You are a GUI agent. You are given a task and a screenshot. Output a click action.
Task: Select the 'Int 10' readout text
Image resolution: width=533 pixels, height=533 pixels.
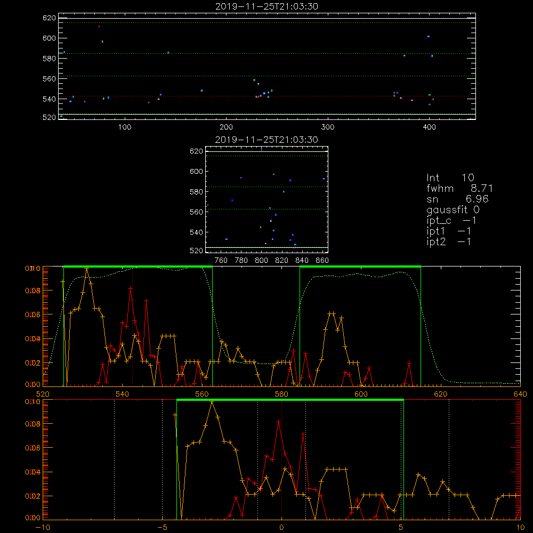(x=450, y=177)
